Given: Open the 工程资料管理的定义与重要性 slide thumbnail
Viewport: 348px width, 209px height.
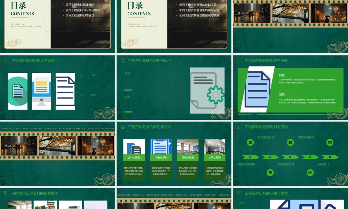Looking at the screenshot, I should (57, 87).
